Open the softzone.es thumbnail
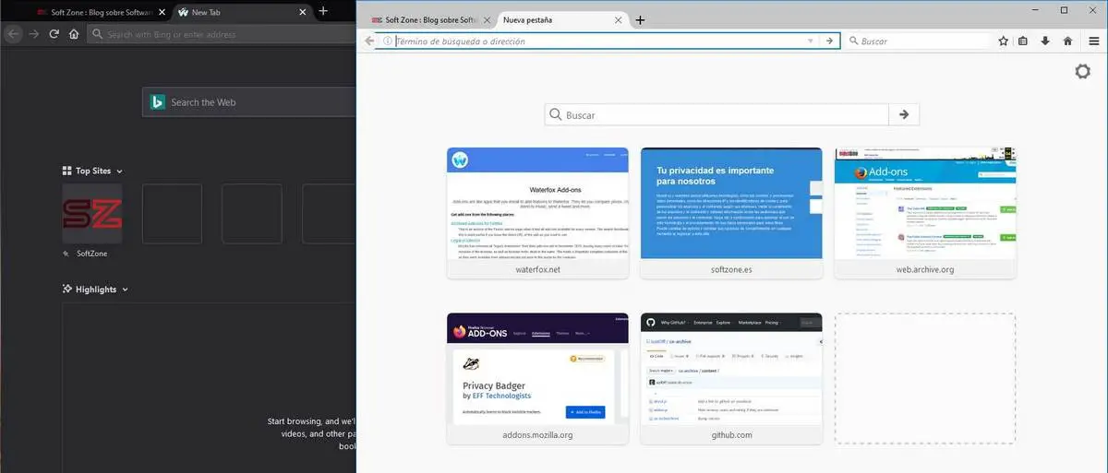This screenshot has height=473, width=1108. (731, 213)
